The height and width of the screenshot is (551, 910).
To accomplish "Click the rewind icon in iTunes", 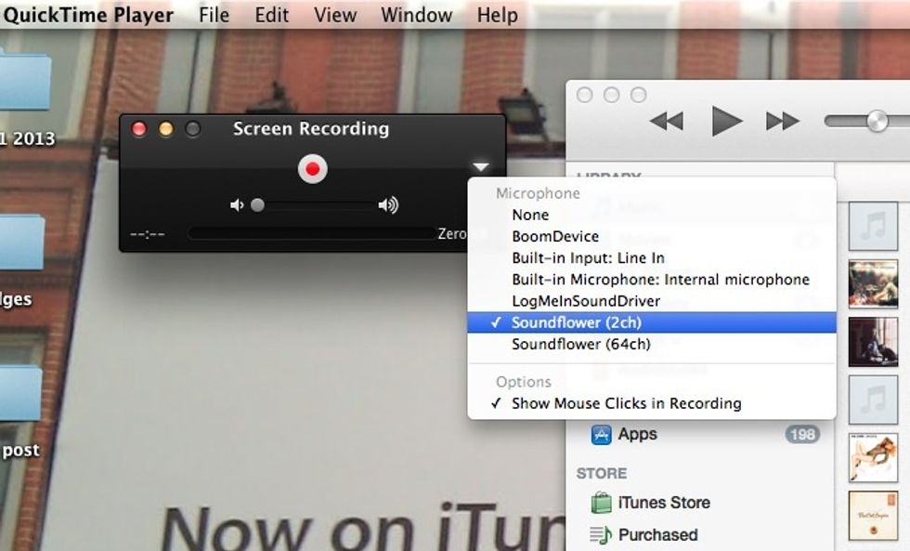I will pos(665,120).
